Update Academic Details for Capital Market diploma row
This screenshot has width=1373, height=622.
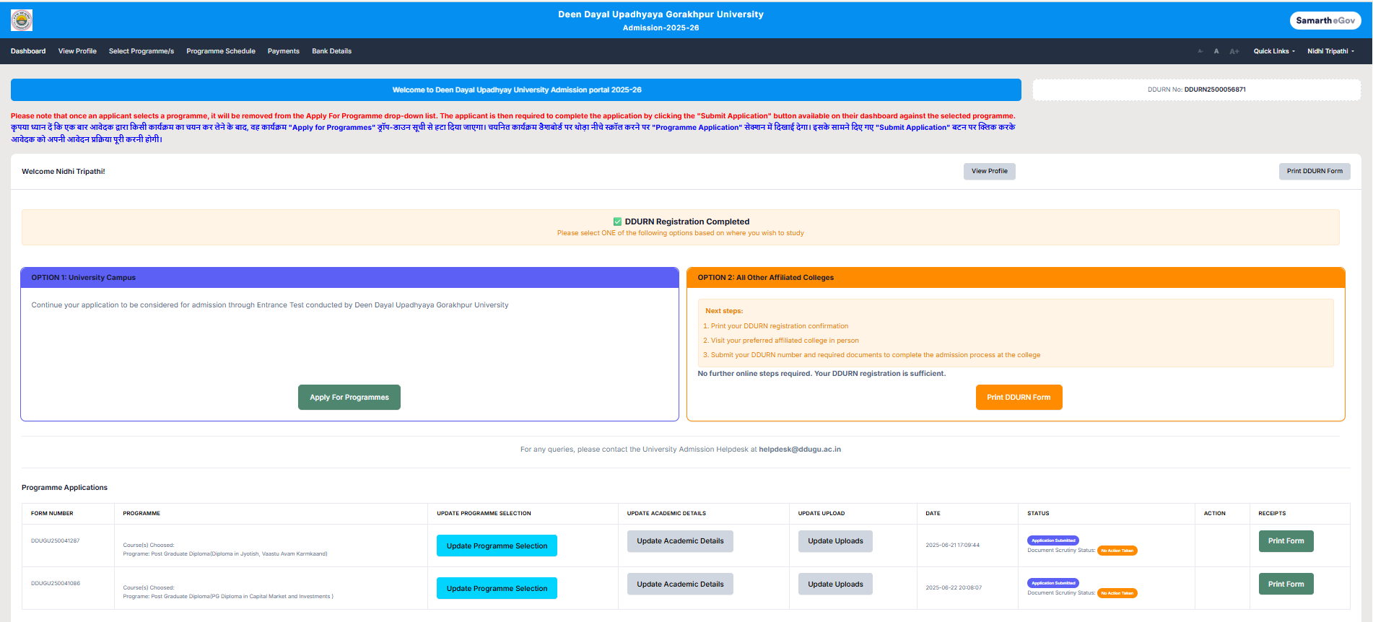point(680,584)
